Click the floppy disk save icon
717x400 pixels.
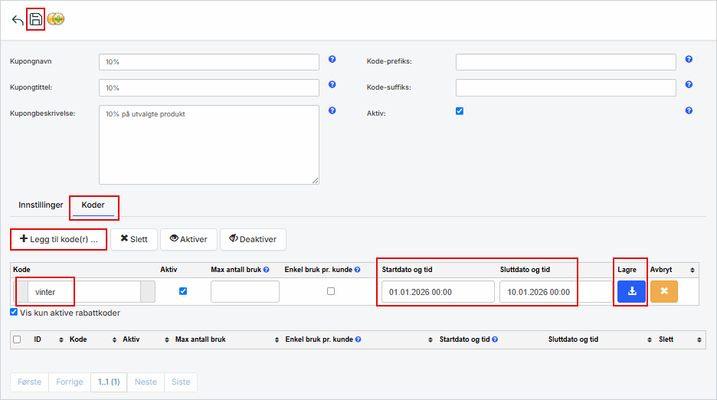[x=36, y=20]
